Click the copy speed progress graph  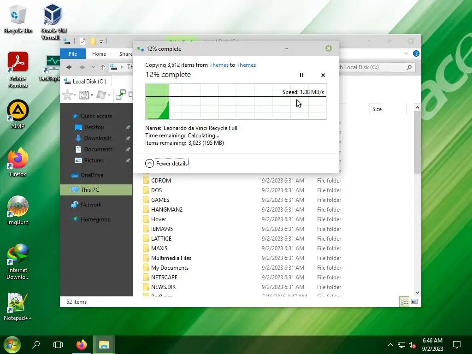(236, 101)
